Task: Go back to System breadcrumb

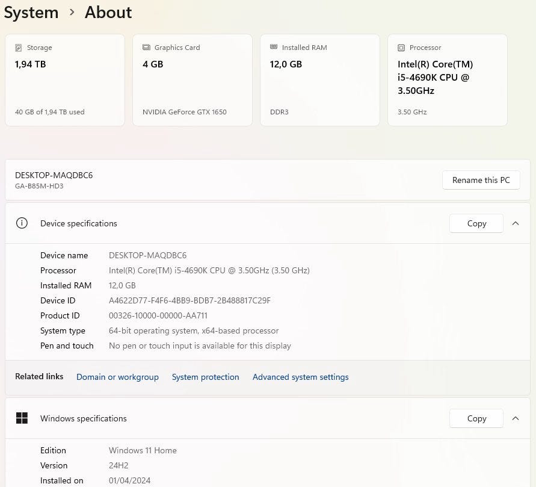Action: [31, 13]
